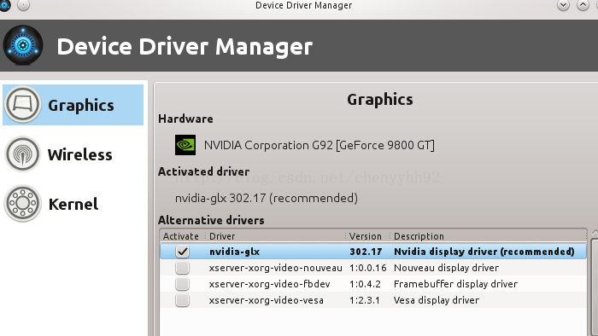The width and height of the screenshot is (598, 336).
Task: Switch to the Wireless sidebar label
Action: click(x=80, y=155)
